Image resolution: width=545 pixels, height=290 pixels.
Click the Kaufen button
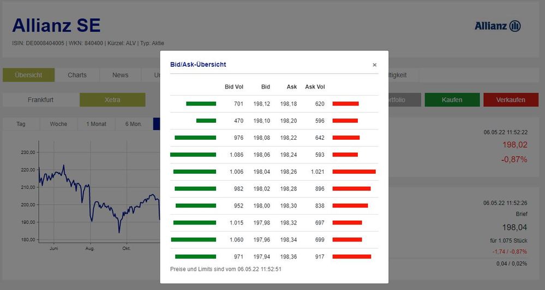(452, 99)
